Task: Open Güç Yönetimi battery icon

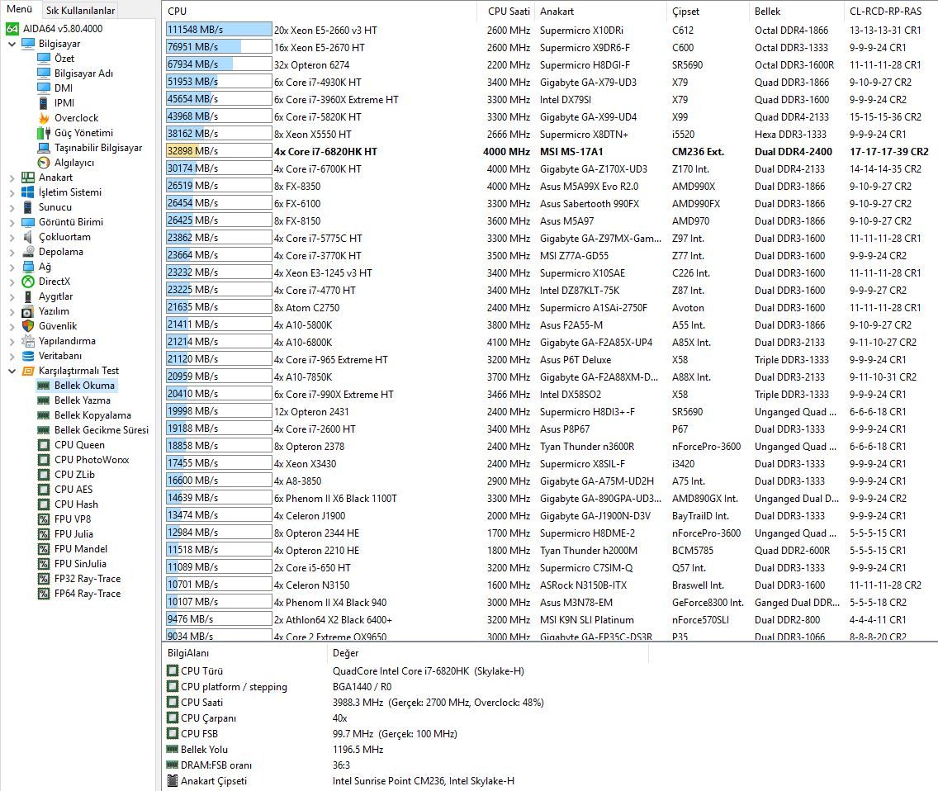Action: tap(43, 133)
